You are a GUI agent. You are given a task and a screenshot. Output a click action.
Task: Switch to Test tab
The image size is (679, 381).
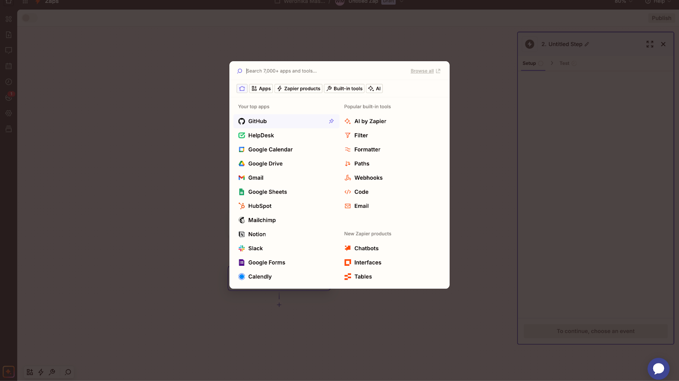click(567, 63)
